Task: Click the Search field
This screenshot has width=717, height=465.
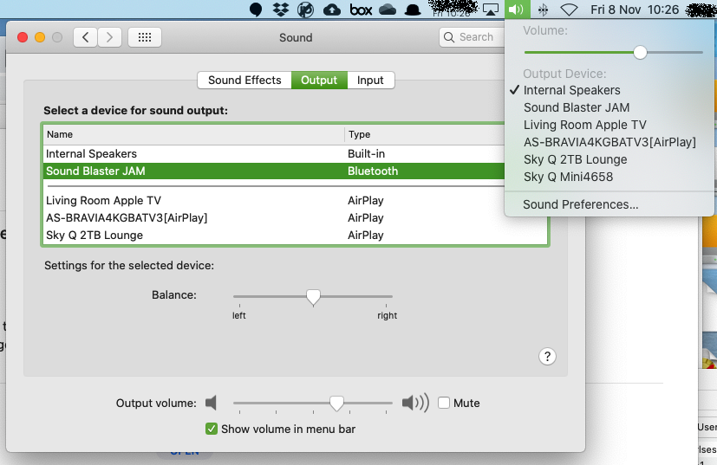Action: pos(472,37)
